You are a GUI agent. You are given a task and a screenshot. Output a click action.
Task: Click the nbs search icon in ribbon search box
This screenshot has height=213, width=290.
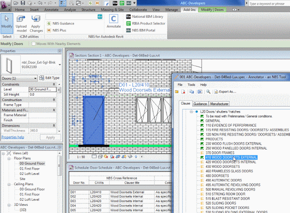tap(100, 17)
